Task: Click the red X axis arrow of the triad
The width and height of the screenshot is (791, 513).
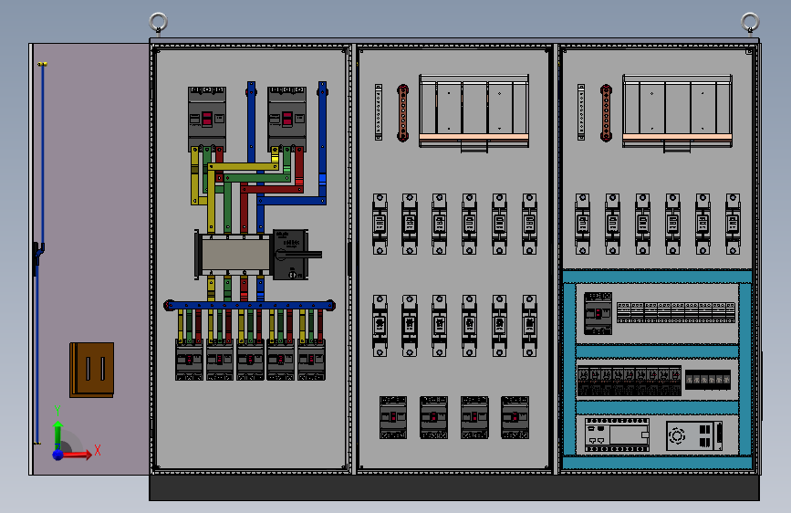Action: [x=78, y=455]
